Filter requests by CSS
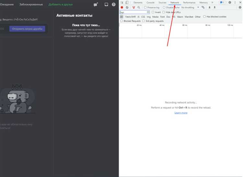 [x=143, y=17]
